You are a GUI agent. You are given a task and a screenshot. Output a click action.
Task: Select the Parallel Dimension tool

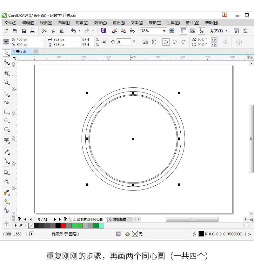(7, 152)
